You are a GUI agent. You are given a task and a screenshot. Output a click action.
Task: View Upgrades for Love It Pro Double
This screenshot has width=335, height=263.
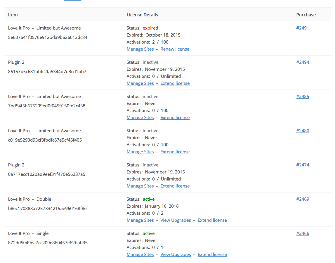[x=176, y=220]
